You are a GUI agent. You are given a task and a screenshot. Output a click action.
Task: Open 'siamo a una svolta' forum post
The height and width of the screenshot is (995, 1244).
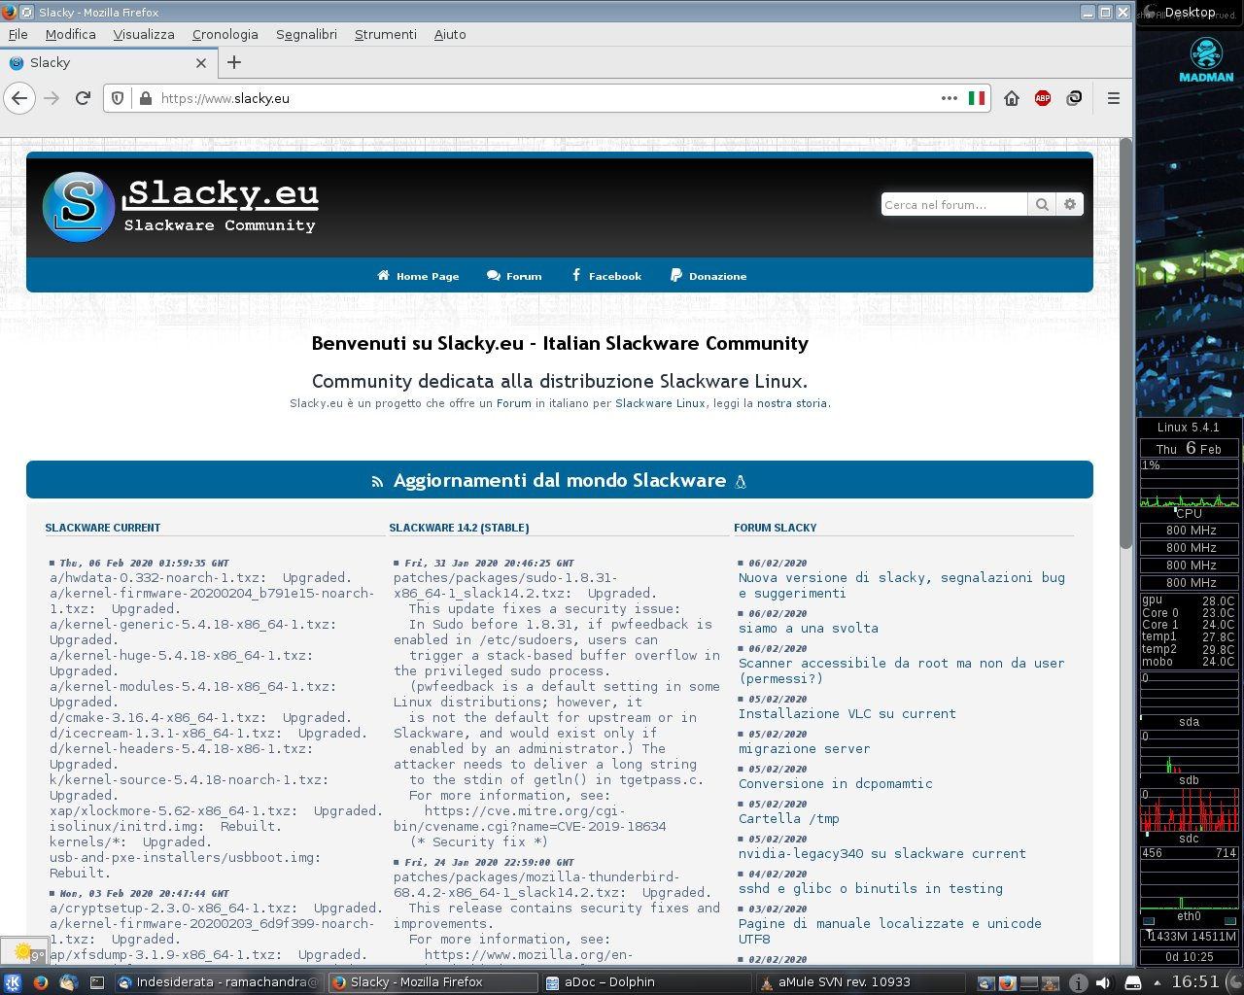coord(808,628)
